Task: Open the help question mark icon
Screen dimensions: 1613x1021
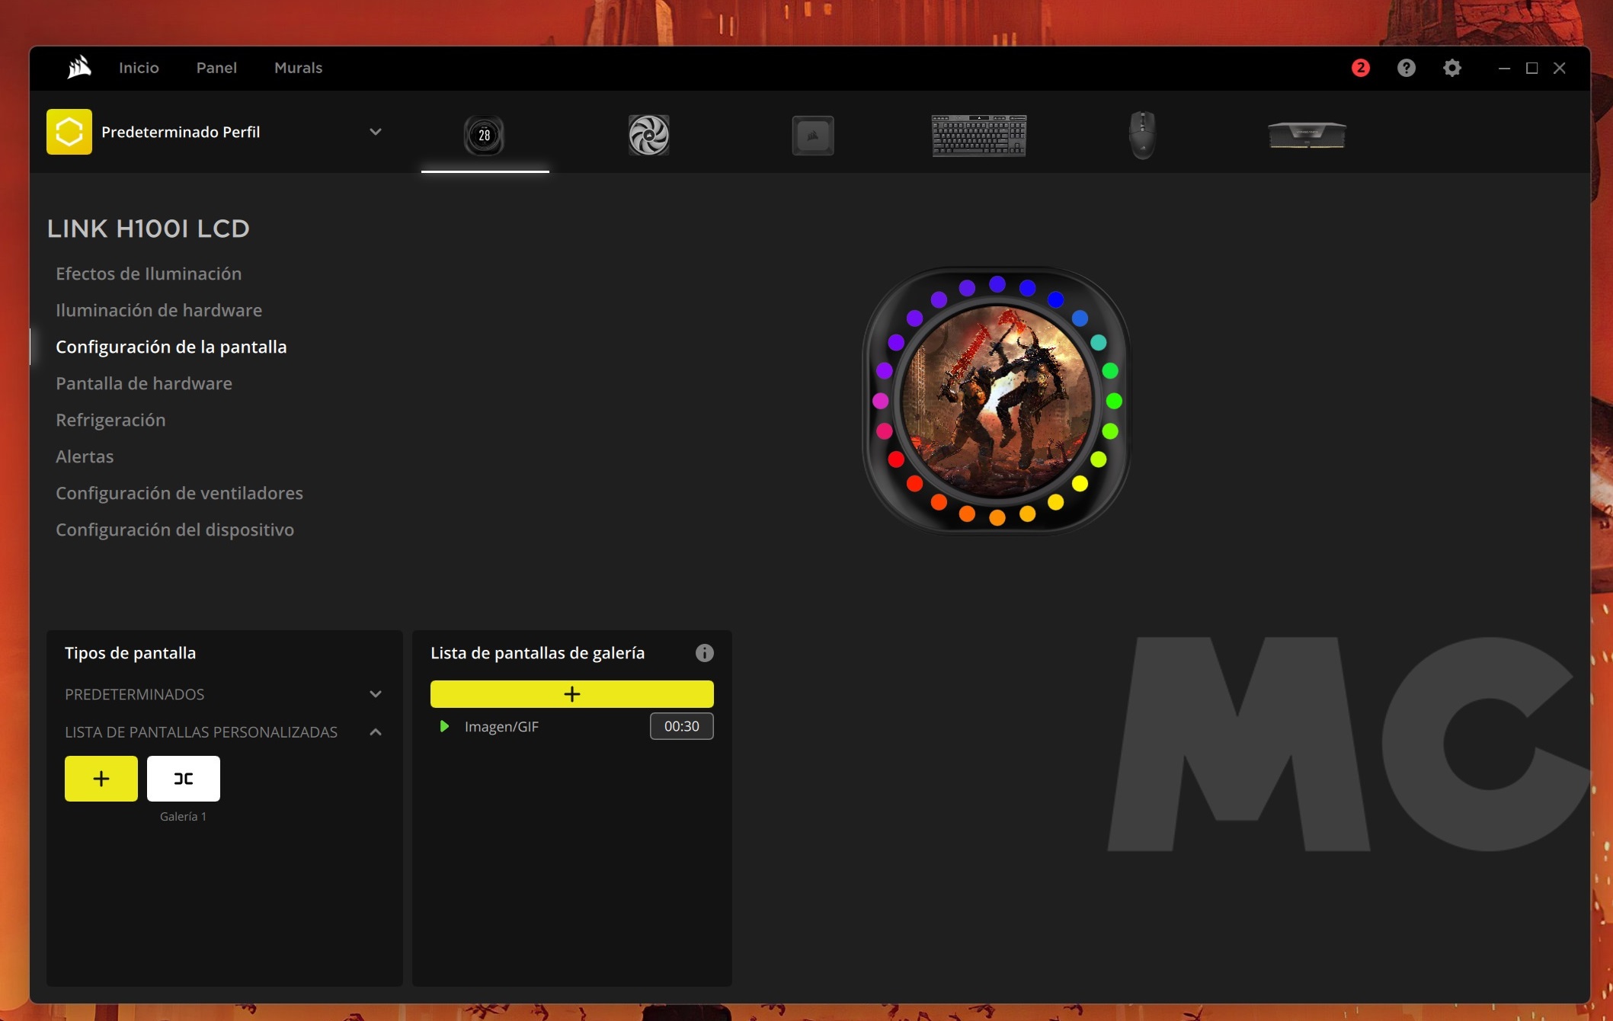Action: pyautogui.click(x=1406, y=68)
